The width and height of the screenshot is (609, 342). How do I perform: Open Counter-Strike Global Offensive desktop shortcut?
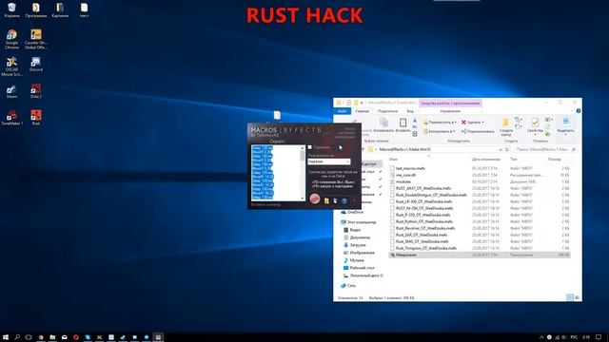(36, 39)
